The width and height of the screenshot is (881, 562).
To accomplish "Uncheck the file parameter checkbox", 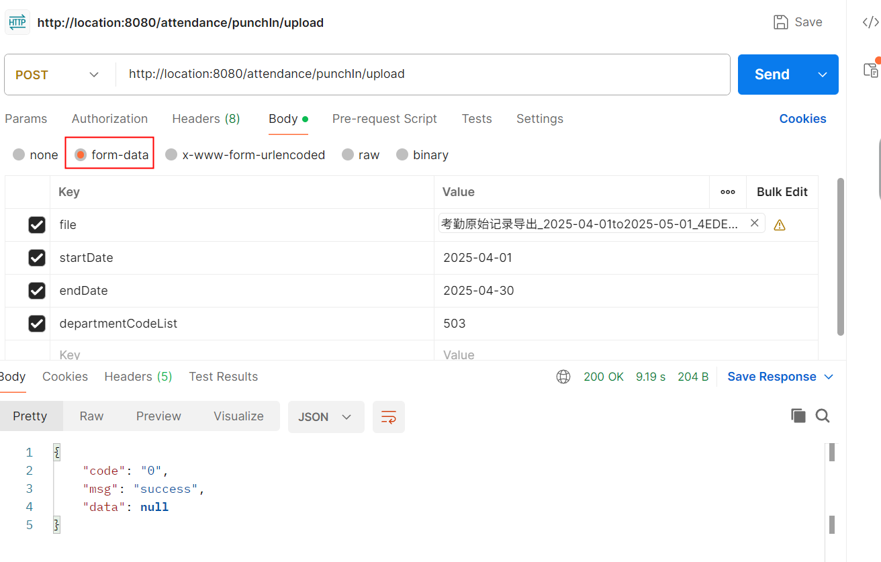I will tap(37, 225).
